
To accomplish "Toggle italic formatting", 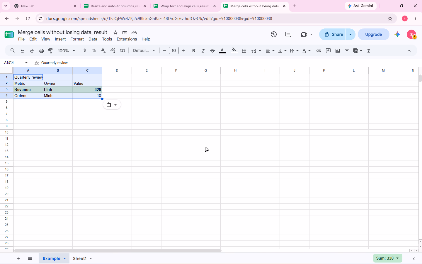I will point(203,51).
